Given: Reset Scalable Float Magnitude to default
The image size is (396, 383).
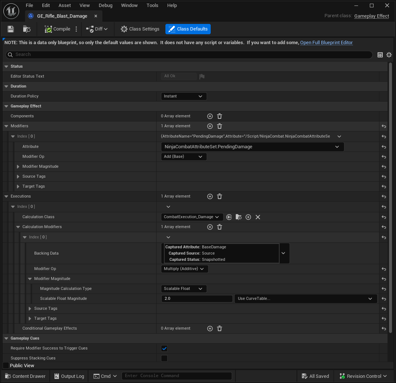Looking at the screenshot, I should (383, 299).
